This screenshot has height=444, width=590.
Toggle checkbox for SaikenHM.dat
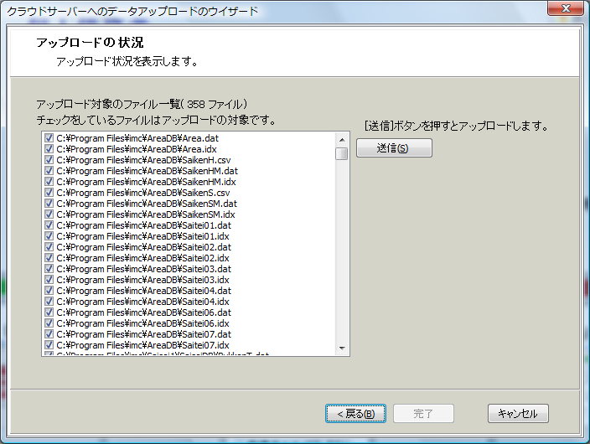49,171
